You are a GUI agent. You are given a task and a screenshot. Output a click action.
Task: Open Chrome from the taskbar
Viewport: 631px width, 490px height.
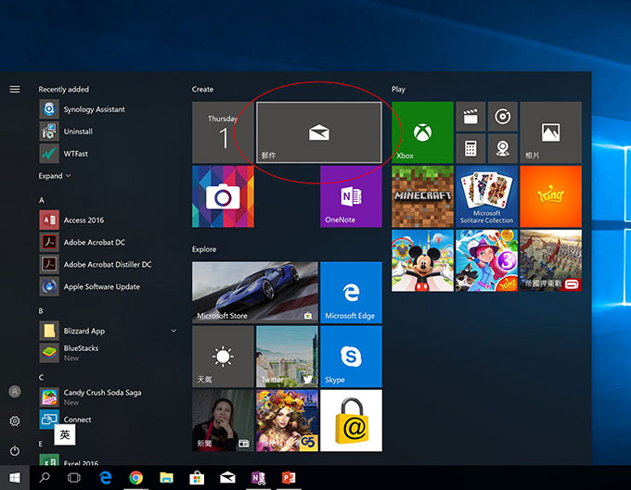(x=136, y=478)
